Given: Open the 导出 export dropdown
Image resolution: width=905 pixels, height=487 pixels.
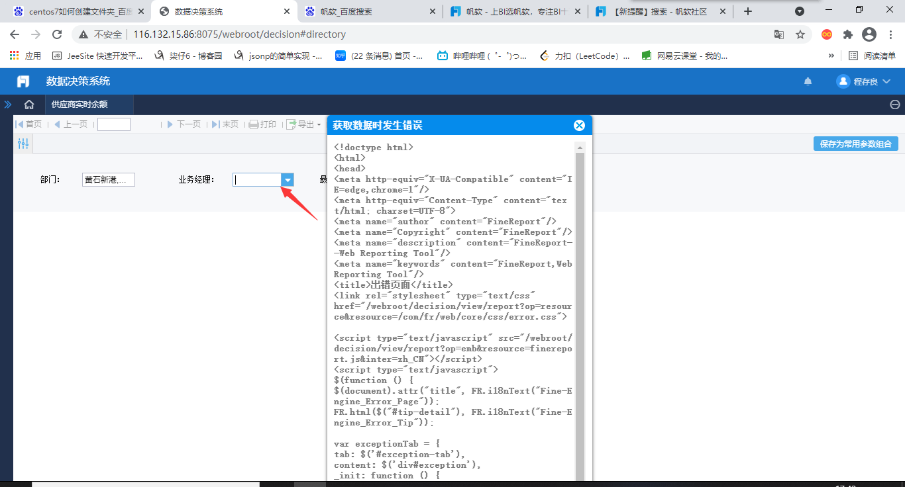Looking at the screenshot, I should point(303,124).
